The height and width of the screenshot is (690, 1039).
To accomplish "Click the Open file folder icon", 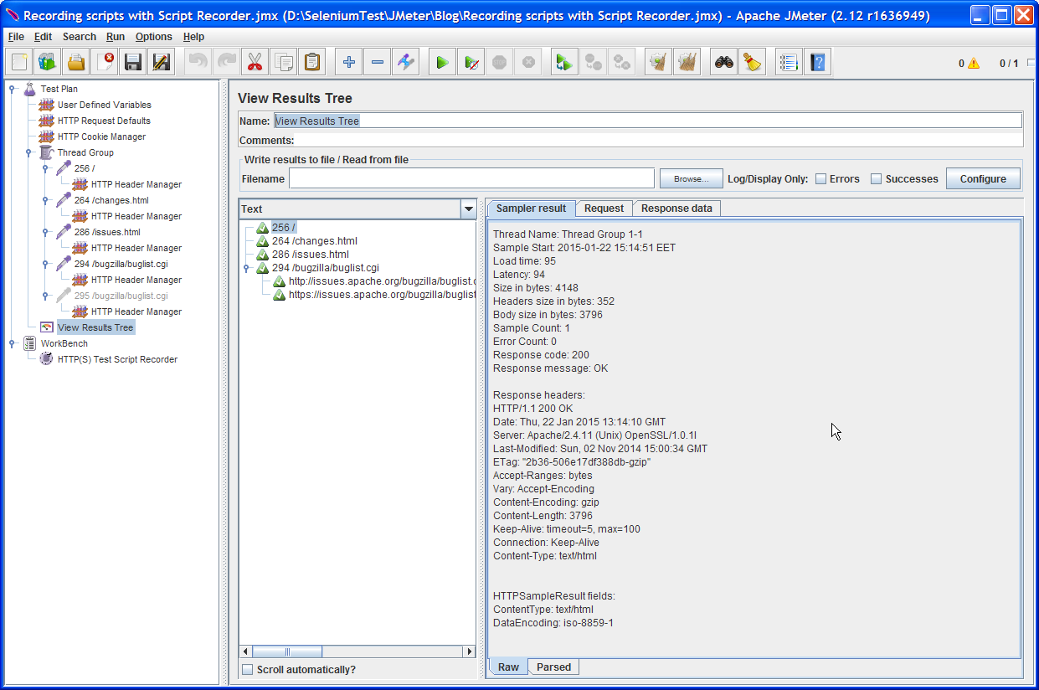I will pos(76,62).
